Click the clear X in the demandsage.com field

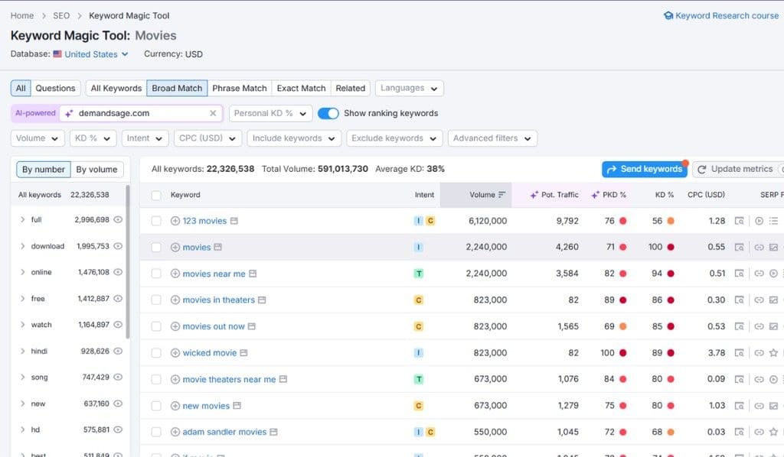coord(213,113)
